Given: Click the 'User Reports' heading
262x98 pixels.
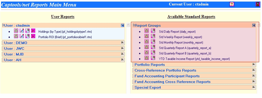Looking at the screenshot, I should [63, 17].
